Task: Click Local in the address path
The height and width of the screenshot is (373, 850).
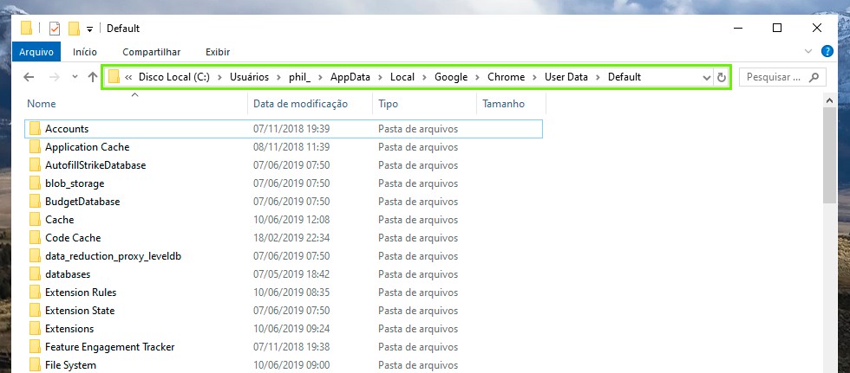Action: 402,77
